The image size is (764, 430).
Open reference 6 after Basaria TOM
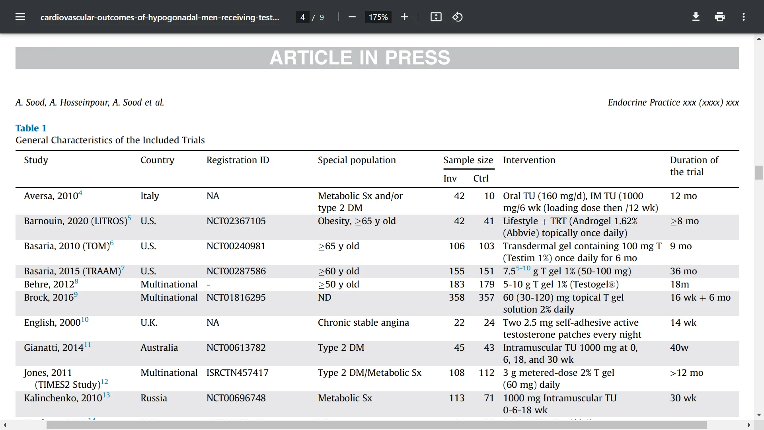112,243
